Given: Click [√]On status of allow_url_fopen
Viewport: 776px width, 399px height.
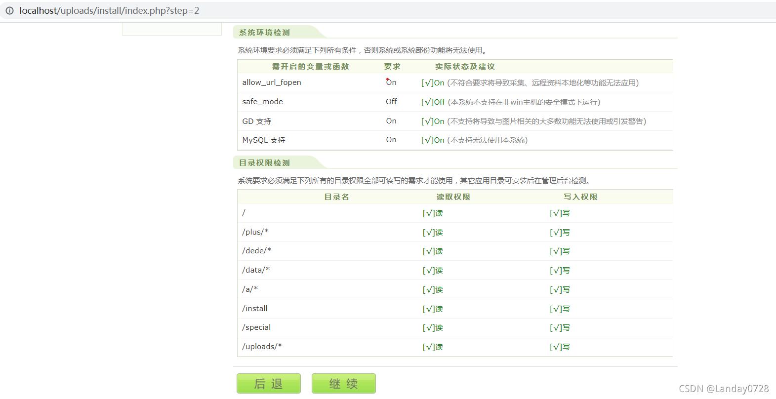Looking at the screenshot, I should tap(433, 83).
